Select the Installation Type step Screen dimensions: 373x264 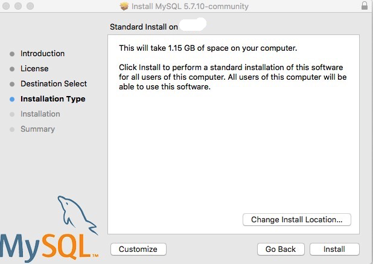tap(53, 99)
